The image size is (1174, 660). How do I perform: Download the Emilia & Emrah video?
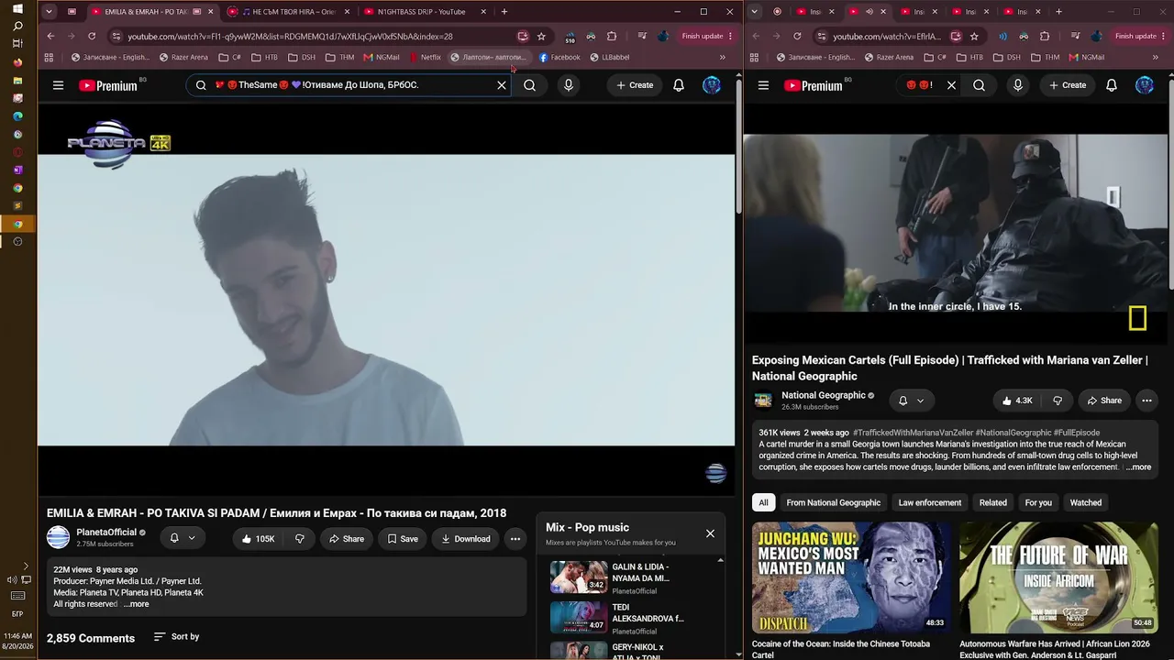pyautogui.click(x=466, y=539)
